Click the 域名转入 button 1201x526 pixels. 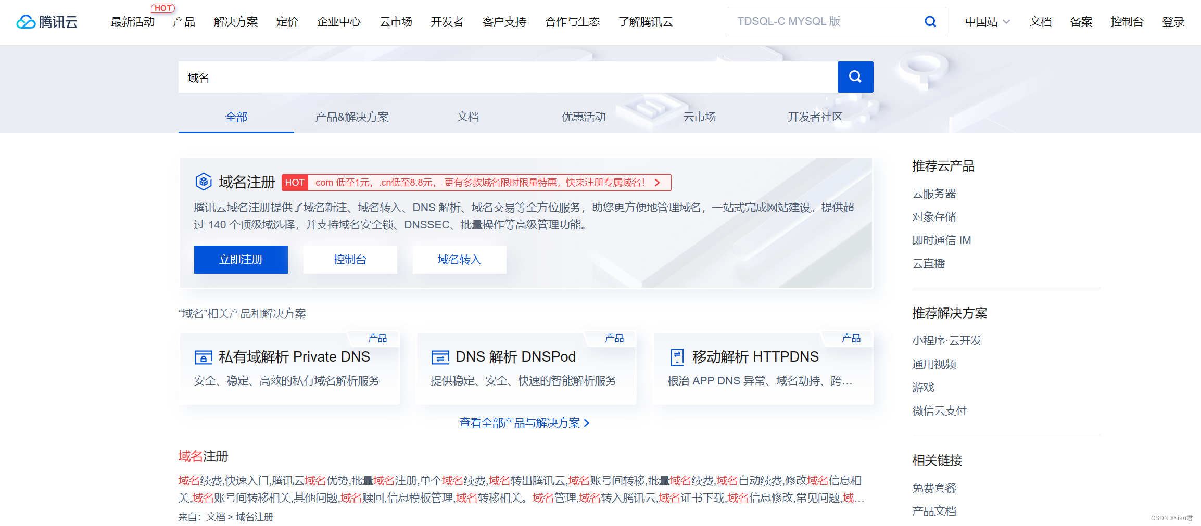pos(460,260)
